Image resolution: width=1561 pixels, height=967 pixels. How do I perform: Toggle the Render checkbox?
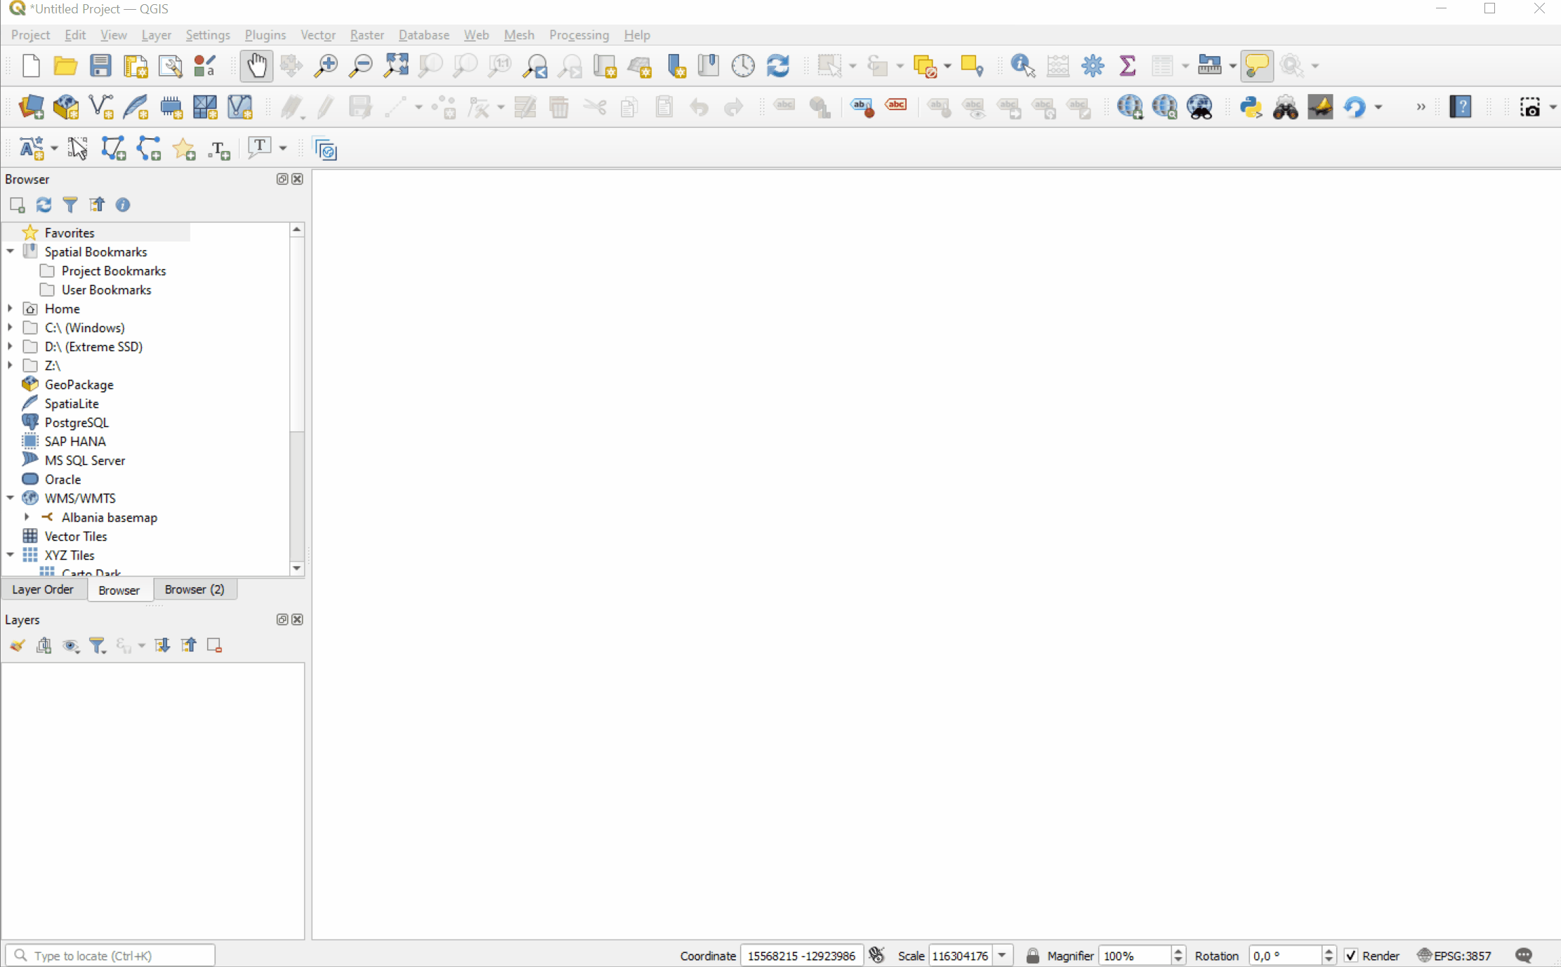[1351, 956]
